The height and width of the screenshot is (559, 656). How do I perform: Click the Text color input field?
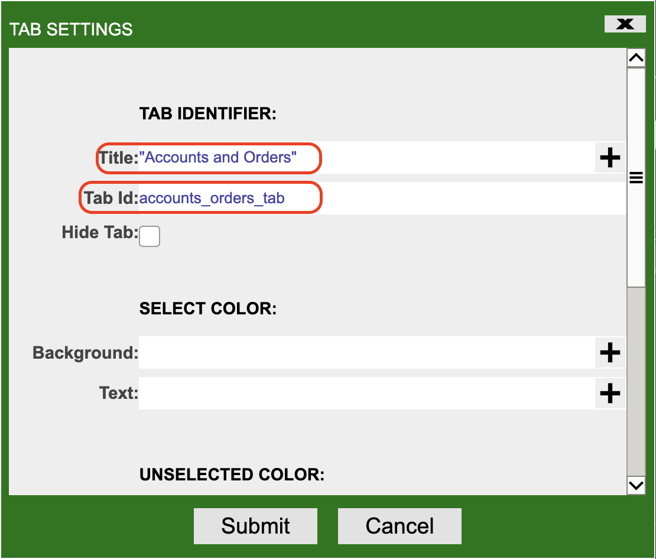366,393
